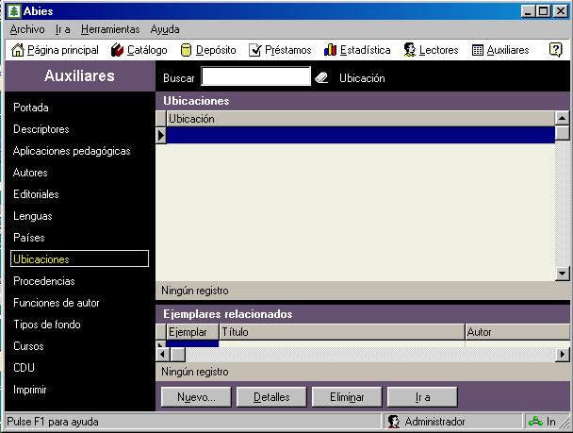
Task: Select Editoriales in the sidebar
Action: 37,194
